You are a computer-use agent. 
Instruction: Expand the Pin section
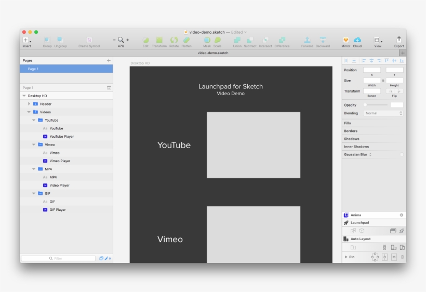(346, 257)
